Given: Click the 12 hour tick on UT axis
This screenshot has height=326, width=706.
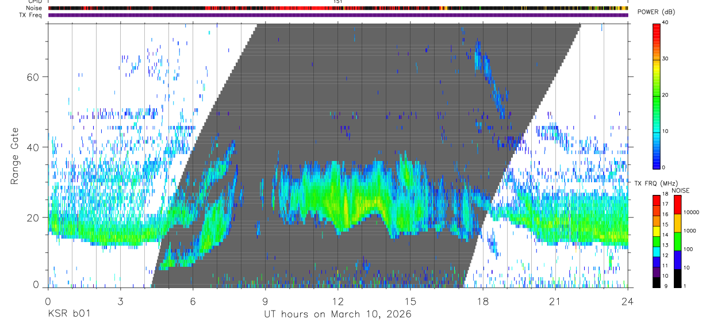Looking at the screenshot, I should click(338, 301).
